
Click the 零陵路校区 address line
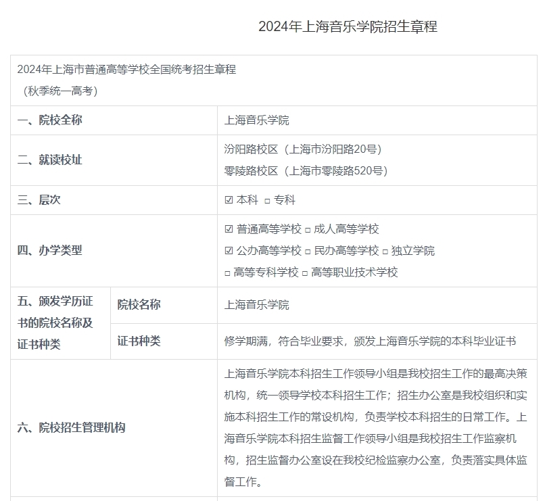[x=306, y=170]
